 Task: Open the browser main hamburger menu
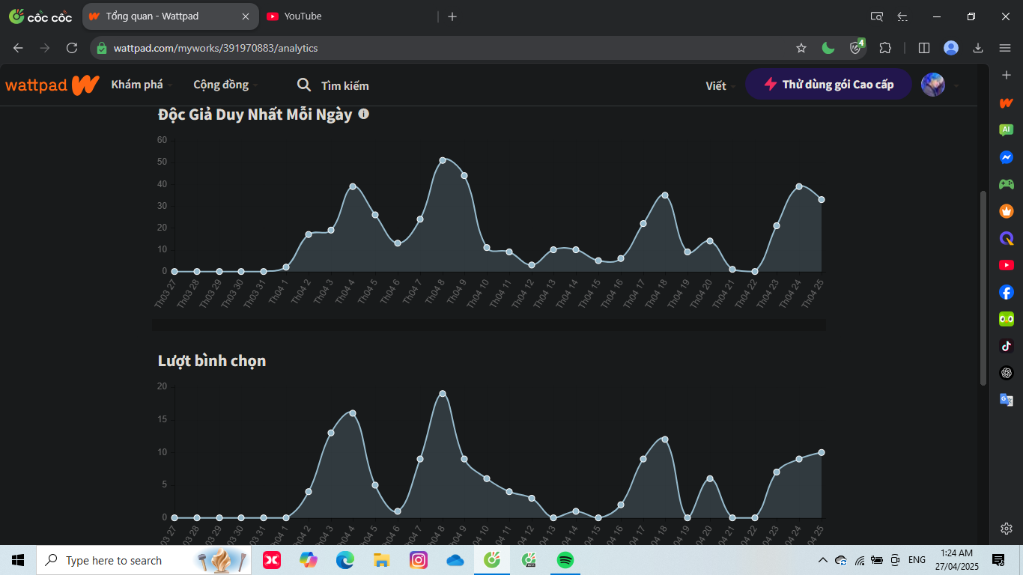1005,48
